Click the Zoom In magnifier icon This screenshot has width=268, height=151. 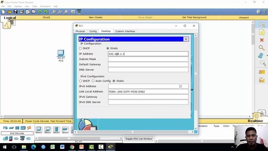[53, 12]
